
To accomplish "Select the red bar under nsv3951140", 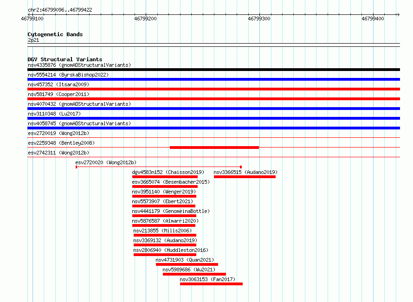I will [164, 196].
